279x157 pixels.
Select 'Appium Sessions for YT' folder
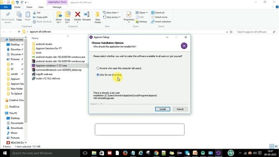coord(47,48)
